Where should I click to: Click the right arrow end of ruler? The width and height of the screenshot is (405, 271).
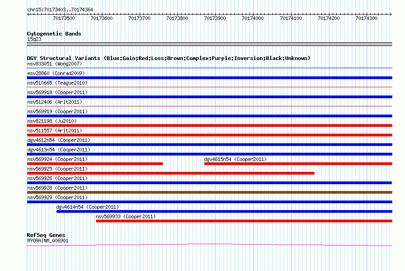(391, 15)
